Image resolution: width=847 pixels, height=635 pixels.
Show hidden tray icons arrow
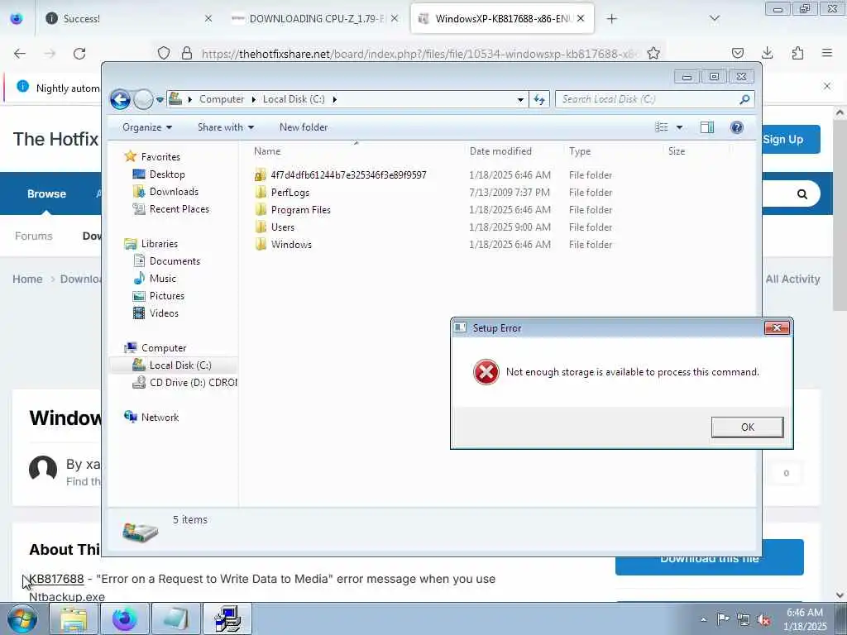(703, 619)
